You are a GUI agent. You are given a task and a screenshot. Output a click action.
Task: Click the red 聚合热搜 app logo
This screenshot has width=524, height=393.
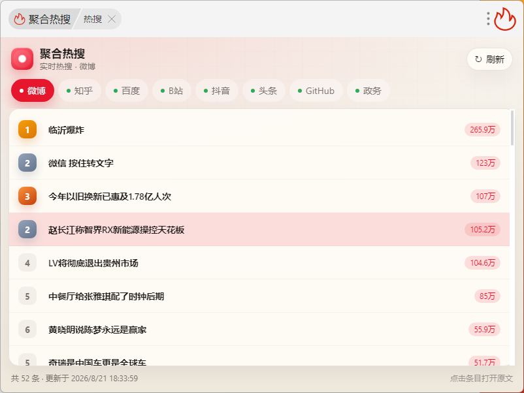(x=22, y=59)
